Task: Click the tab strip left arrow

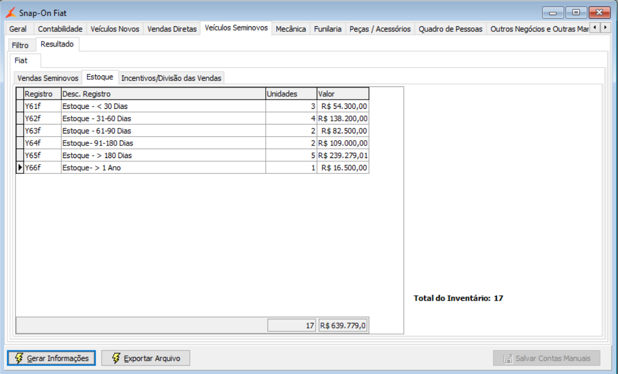Action: (594, 28)
